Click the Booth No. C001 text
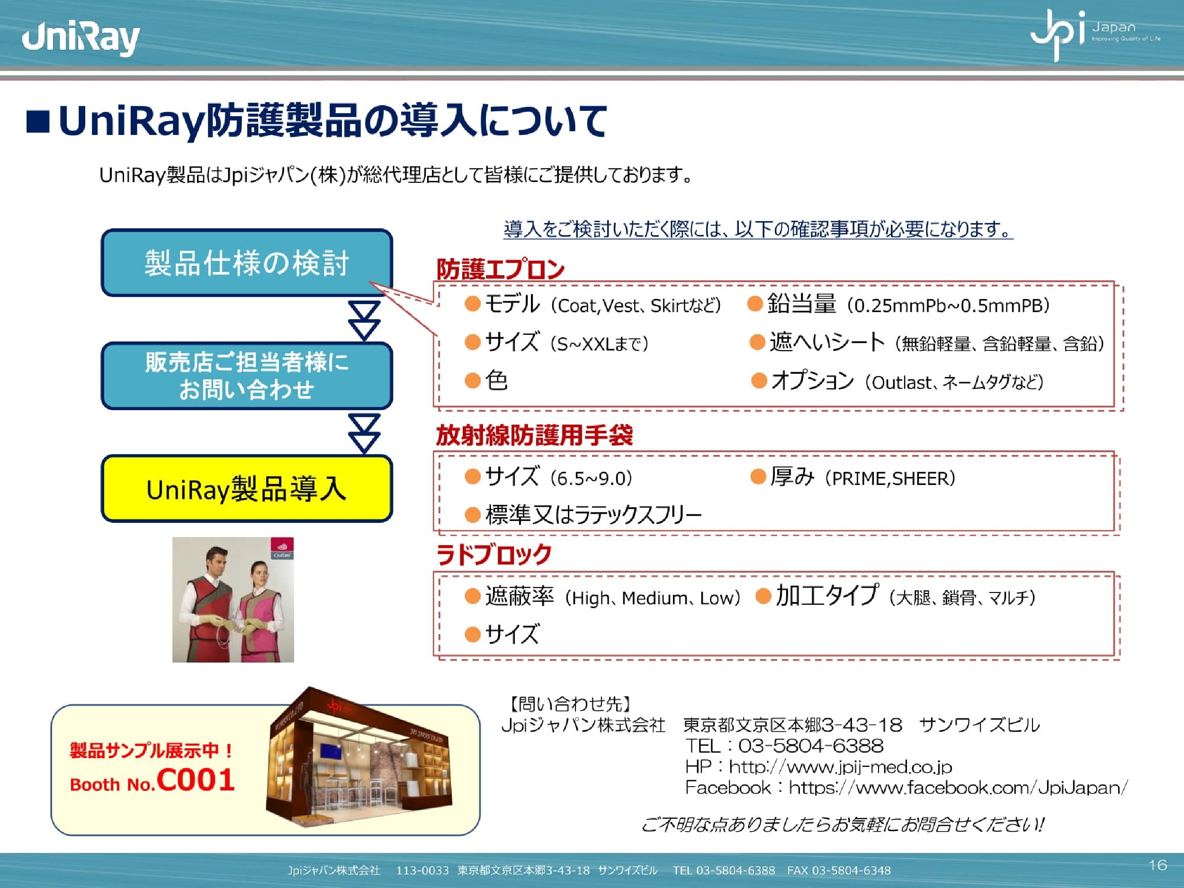1184x888 pixels. click(x=152, y=781)
